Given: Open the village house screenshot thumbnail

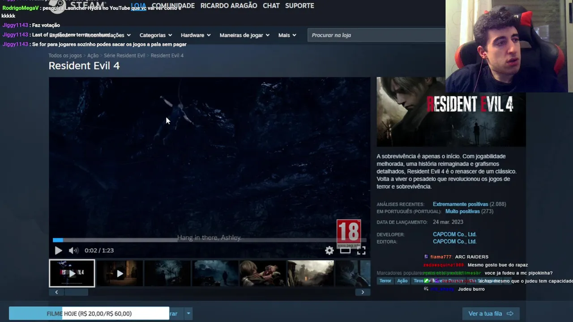Looking at the screenshot, I should (x=311, y=273).
